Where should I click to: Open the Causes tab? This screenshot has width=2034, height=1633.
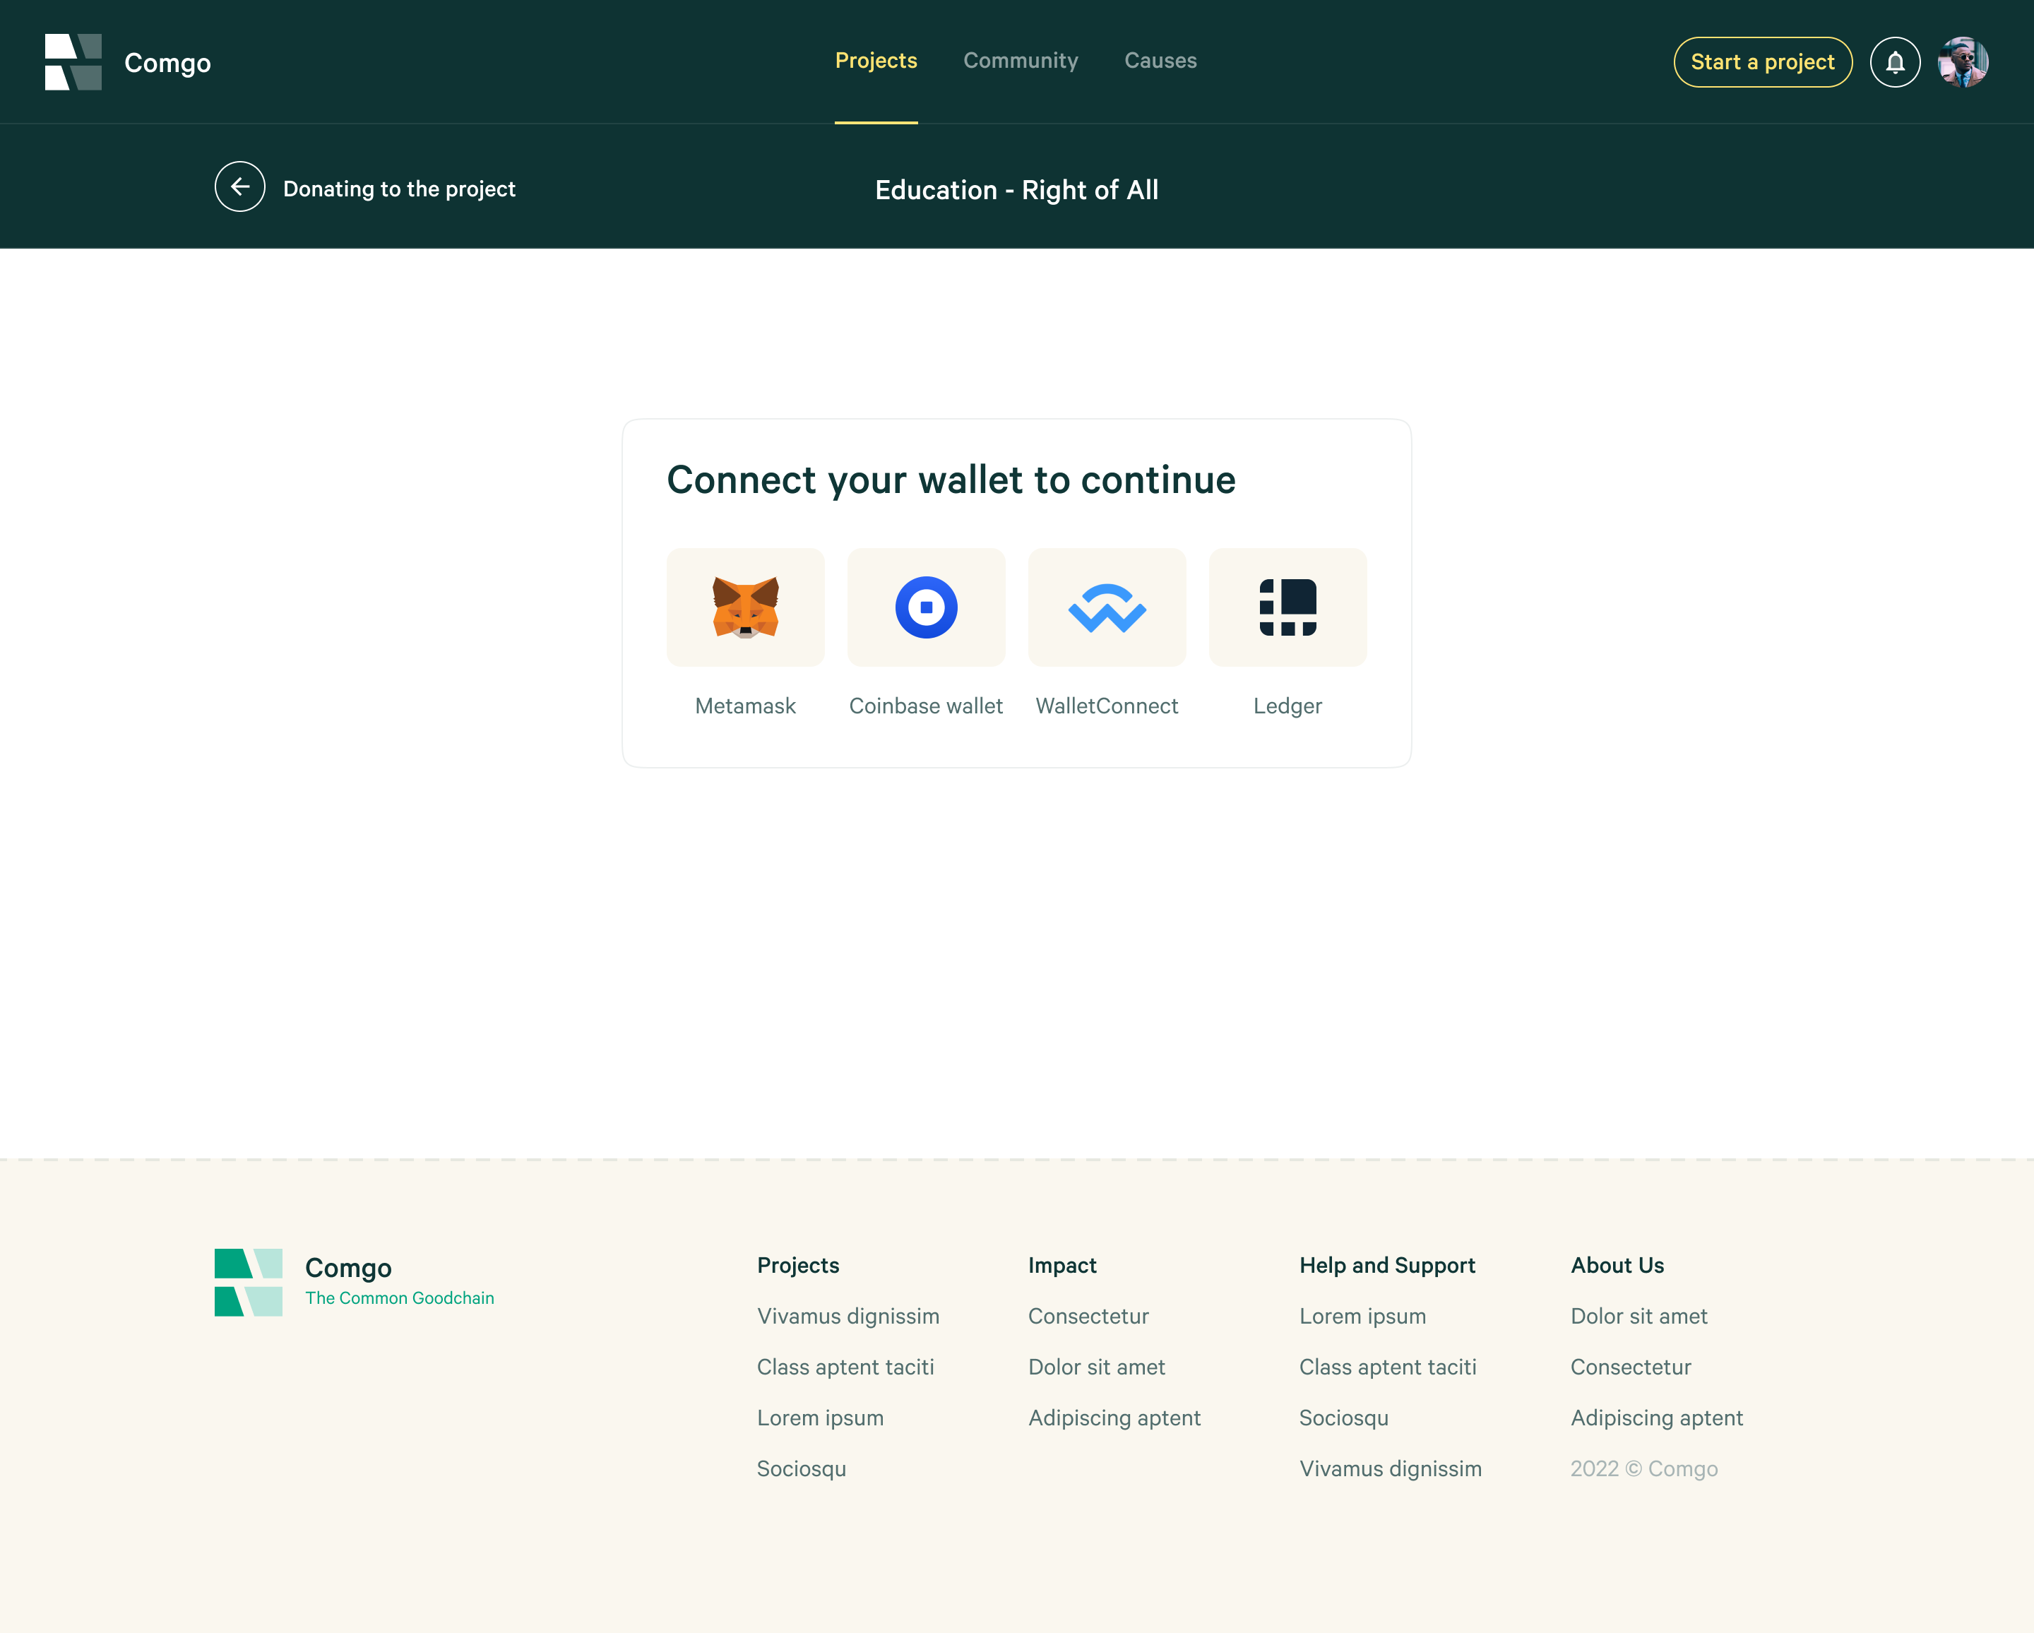pos(1160,60)
